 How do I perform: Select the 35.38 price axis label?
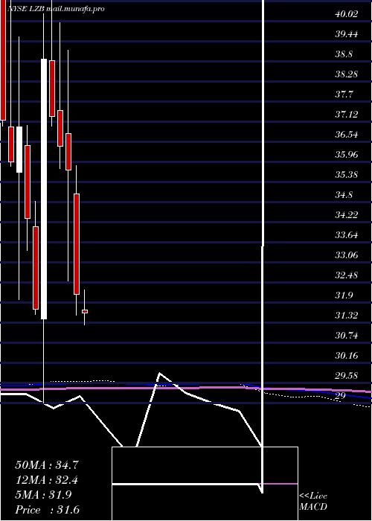(x=347, y=175)
